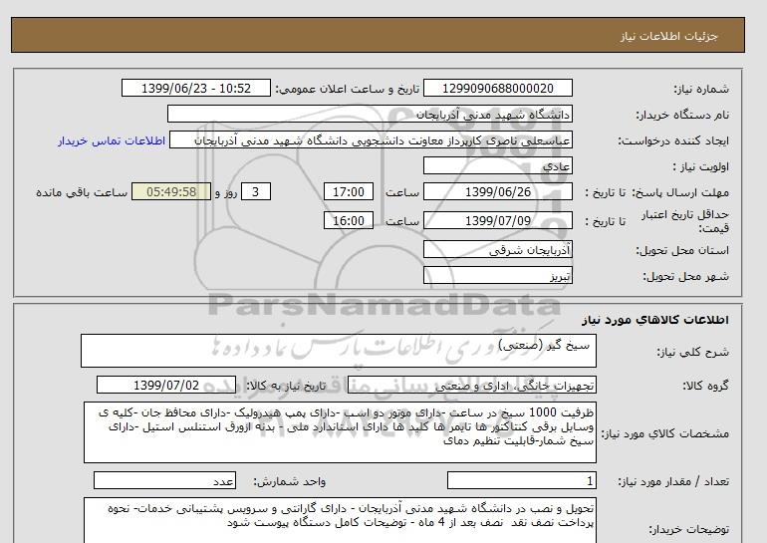Select the label واحد شمارش
Viewport: 767px width, 543px height.
(290, 482)
